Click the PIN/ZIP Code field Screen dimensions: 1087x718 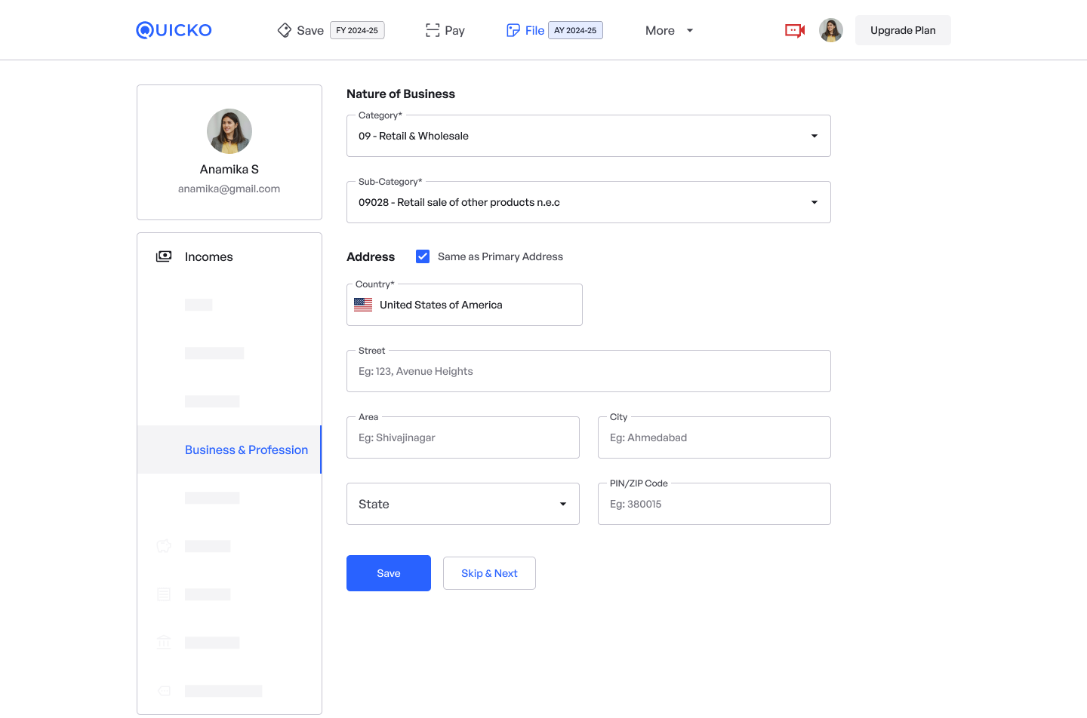click(x=714, y=504)
